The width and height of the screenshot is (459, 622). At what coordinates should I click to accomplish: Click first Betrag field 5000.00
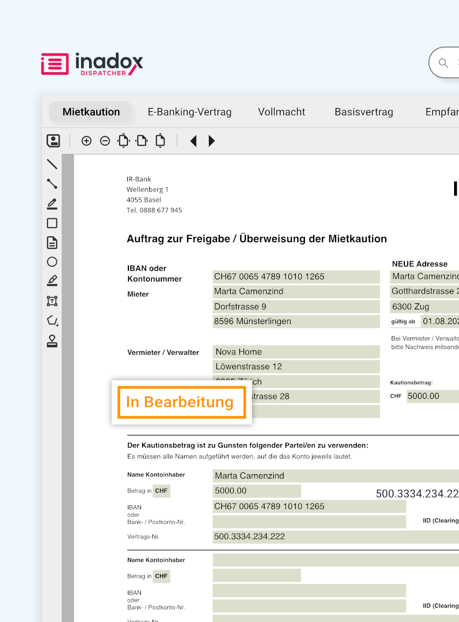coord(257,491)
